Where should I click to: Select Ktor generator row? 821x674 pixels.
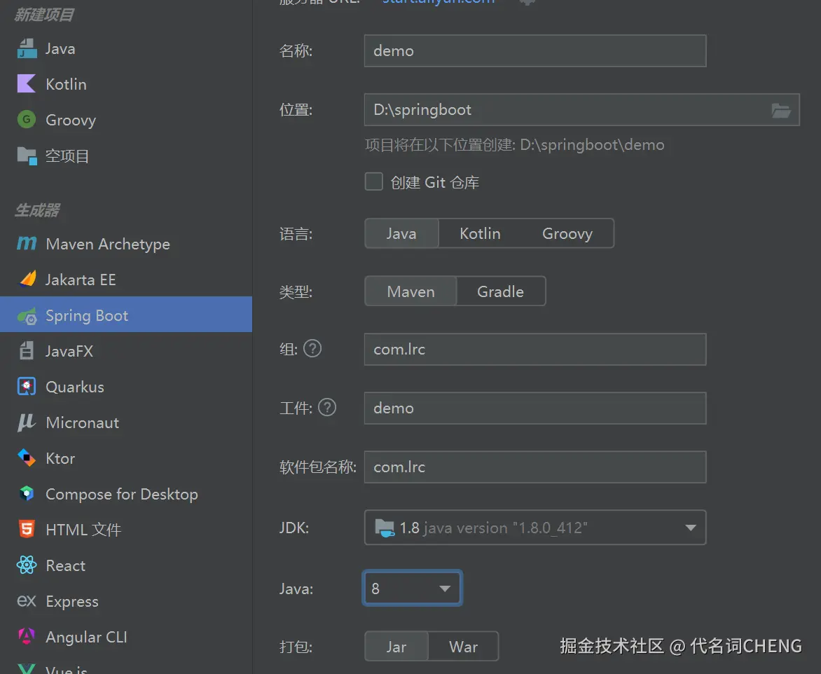click(125, 458)
